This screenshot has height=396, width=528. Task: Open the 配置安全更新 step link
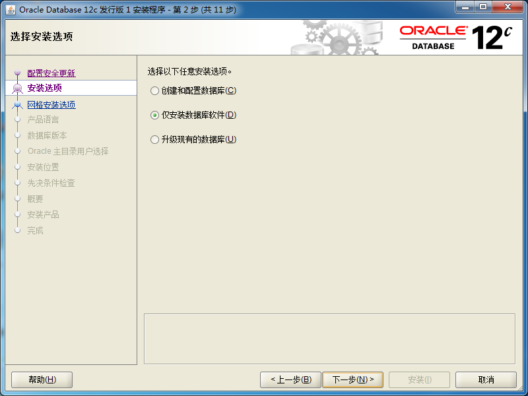pos(51,73)
